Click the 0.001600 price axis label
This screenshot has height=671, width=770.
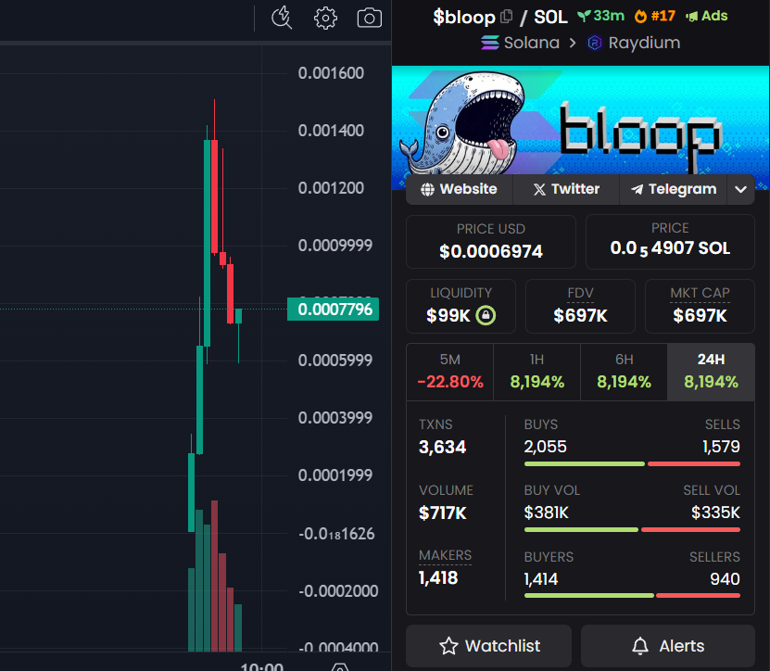[x=331, y=73]
